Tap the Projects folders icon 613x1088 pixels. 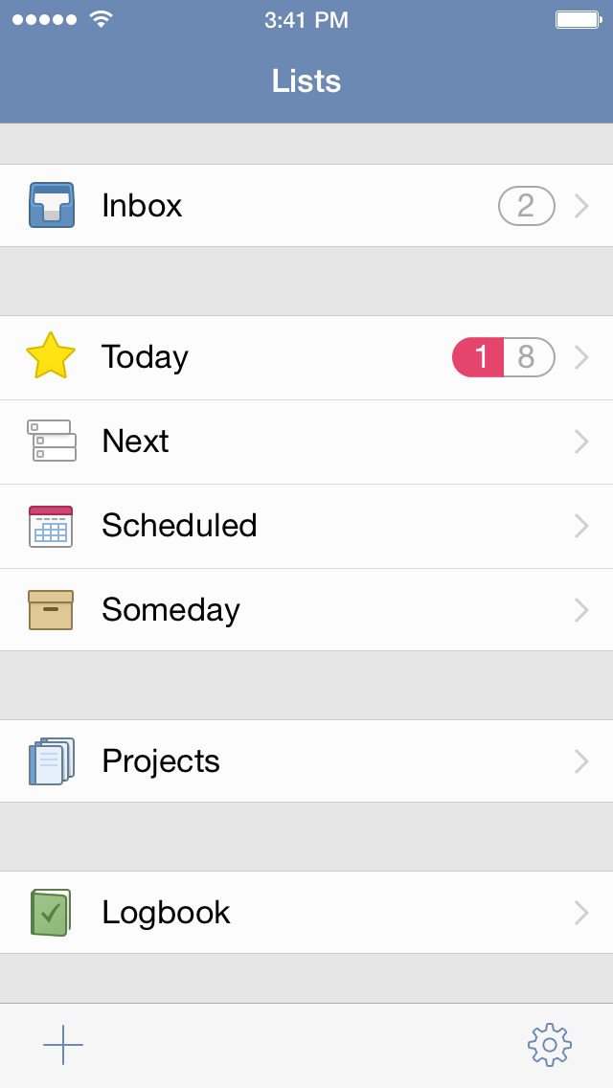click(52, 761)
